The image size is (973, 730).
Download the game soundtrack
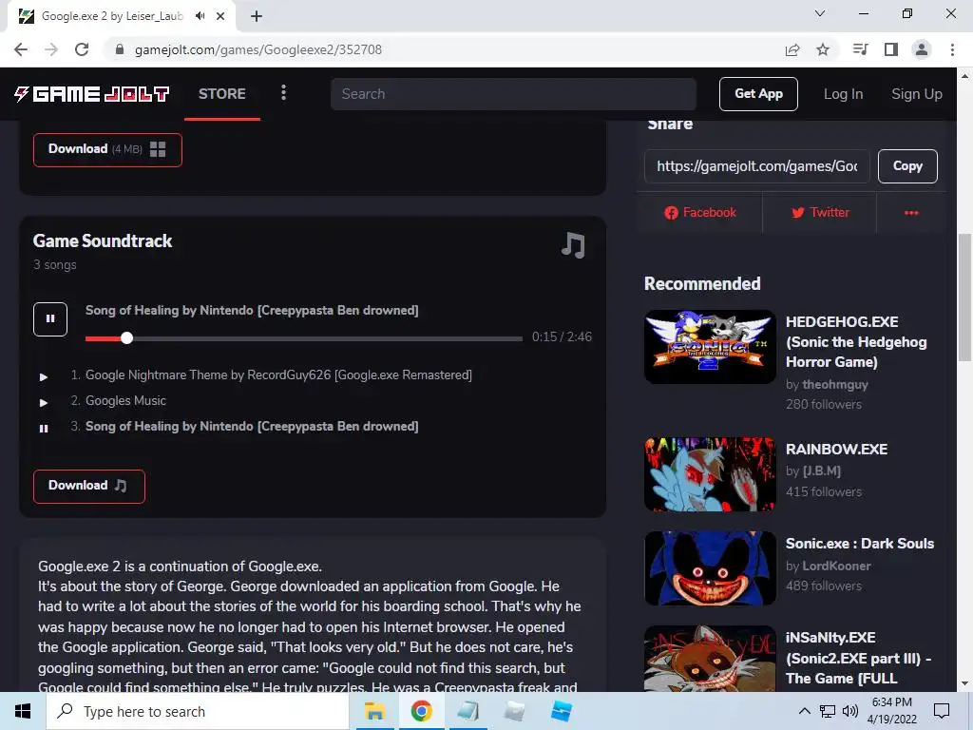(x=88, y=486)
